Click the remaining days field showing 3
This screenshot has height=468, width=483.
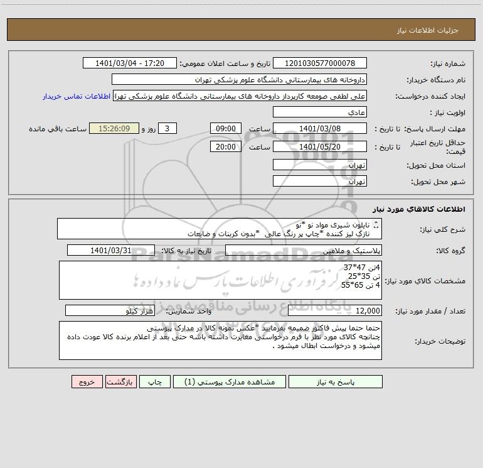click(167, 128)
